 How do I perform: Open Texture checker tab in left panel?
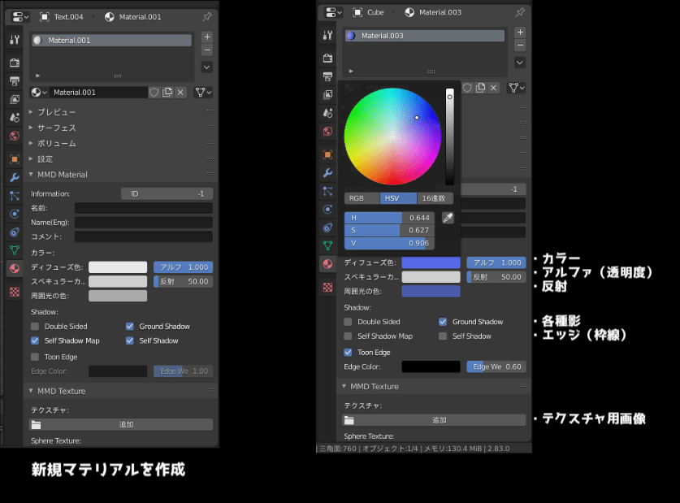(15, 292)
